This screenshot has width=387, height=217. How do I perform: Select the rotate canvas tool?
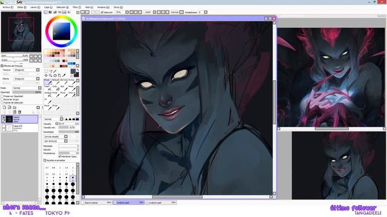(x=55, y=75)
